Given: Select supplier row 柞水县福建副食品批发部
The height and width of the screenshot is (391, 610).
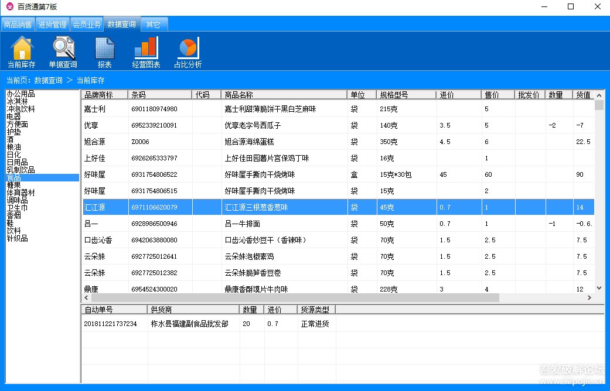Looking at the screenshot, I should point(189,324).
